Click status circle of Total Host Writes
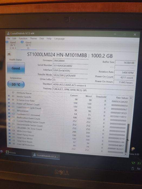 pos(10,137)
